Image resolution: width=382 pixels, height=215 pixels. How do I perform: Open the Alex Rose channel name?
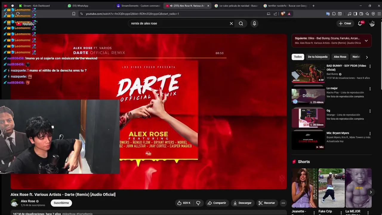point(28,201)
